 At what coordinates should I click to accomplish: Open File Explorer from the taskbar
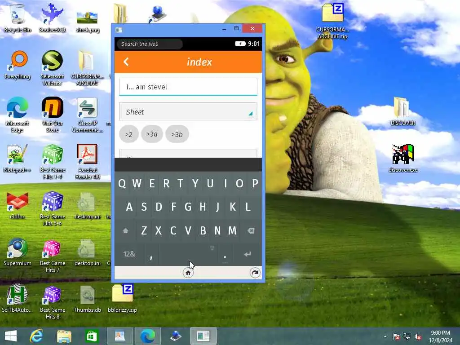click(x=64, y=336)
